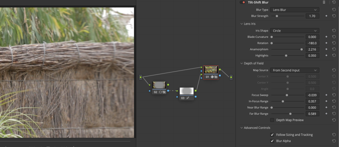Reset the Far Blur Range value
Image resolution: width=339 pixels, height=147 pixels.
[x=334, y=114]
